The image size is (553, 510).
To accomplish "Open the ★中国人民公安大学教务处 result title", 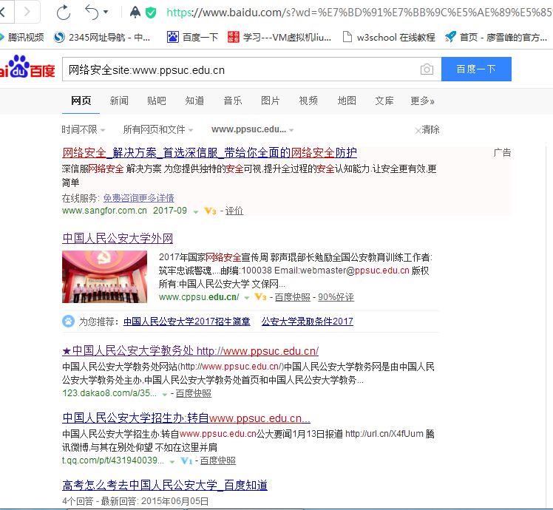I will click(191, 351).
